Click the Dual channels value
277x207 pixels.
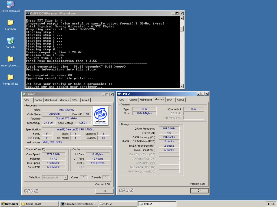coord(194,109)
